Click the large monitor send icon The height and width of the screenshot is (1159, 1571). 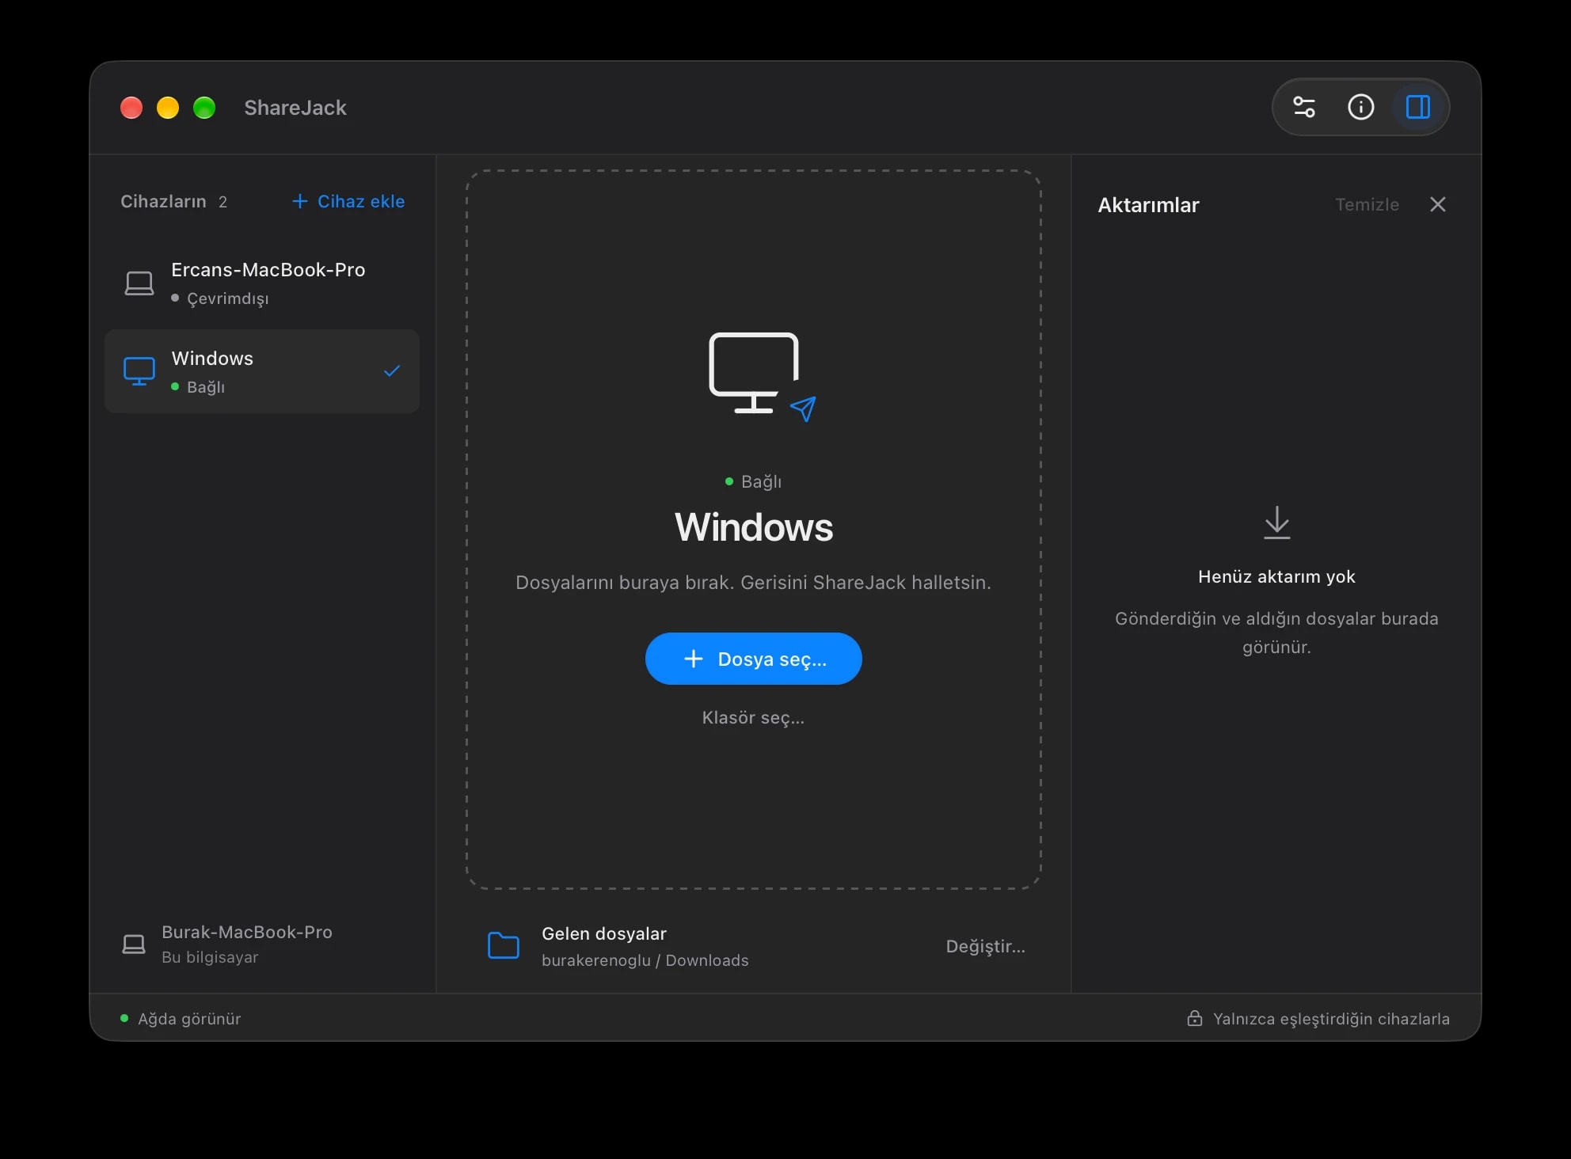tap(762, 377)
